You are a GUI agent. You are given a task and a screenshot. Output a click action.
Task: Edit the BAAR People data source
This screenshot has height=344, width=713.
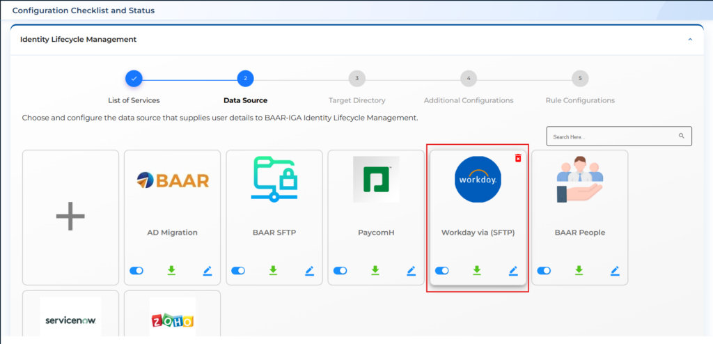[x=615, y=271]
